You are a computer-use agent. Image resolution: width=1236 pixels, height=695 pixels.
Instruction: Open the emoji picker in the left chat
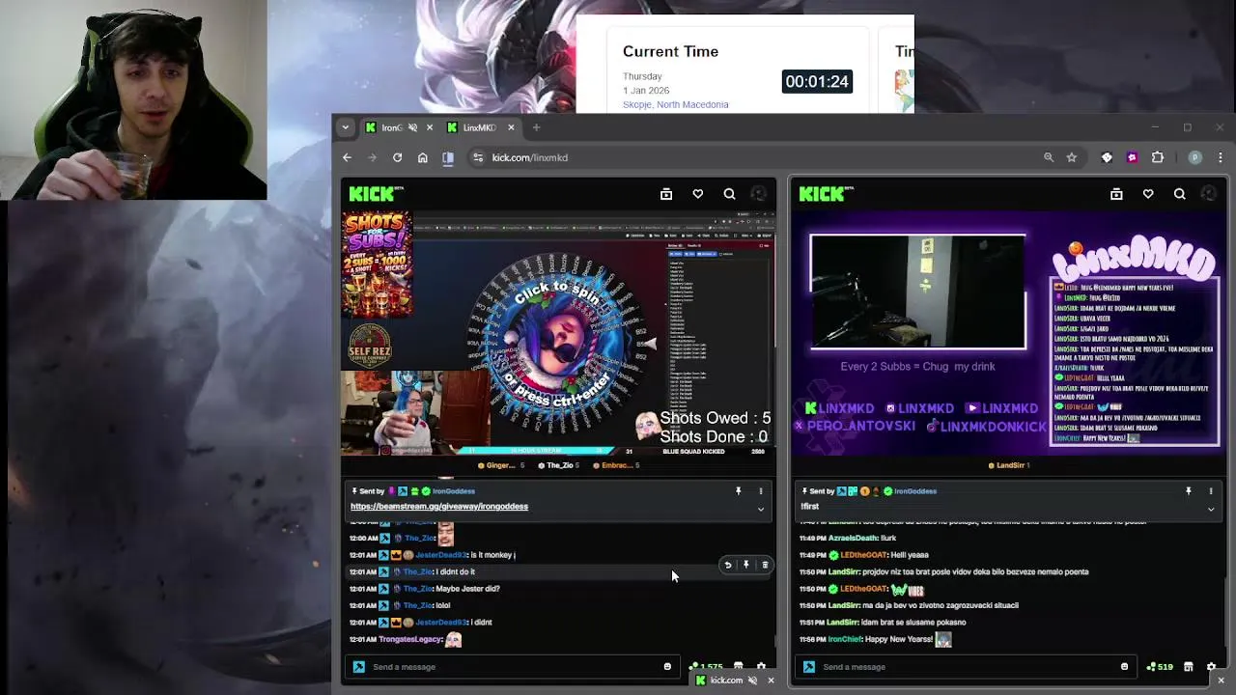tap(667, 667)
